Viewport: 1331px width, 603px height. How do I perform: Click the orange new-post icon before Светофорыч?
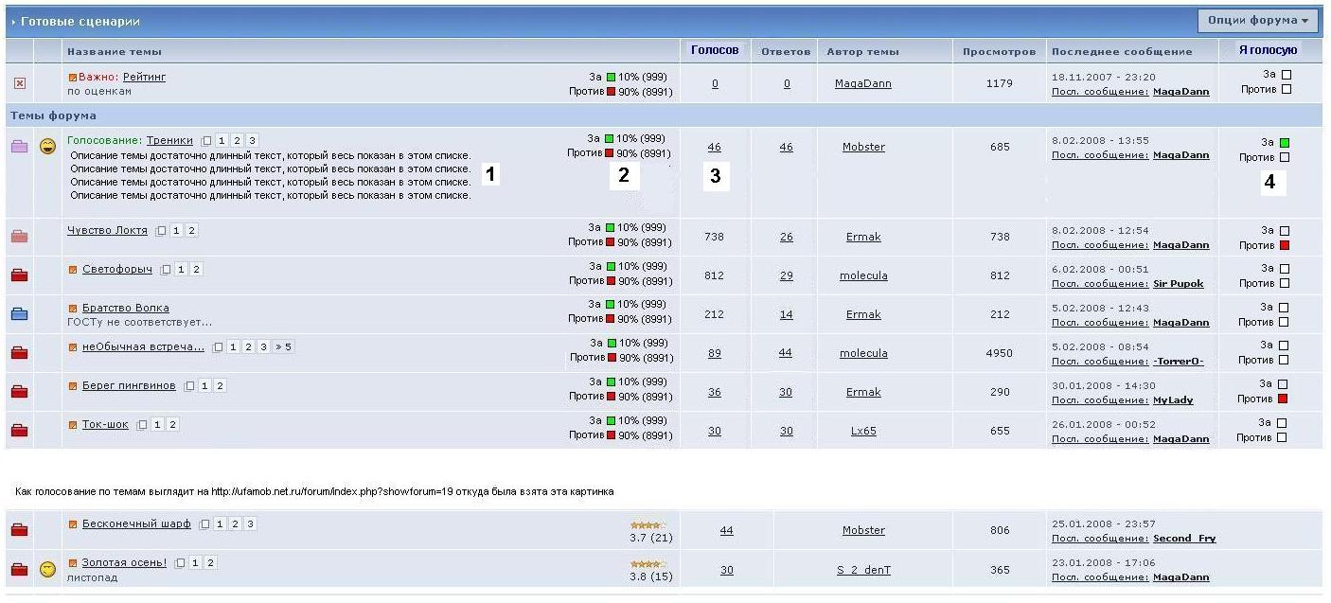point(73,270)
